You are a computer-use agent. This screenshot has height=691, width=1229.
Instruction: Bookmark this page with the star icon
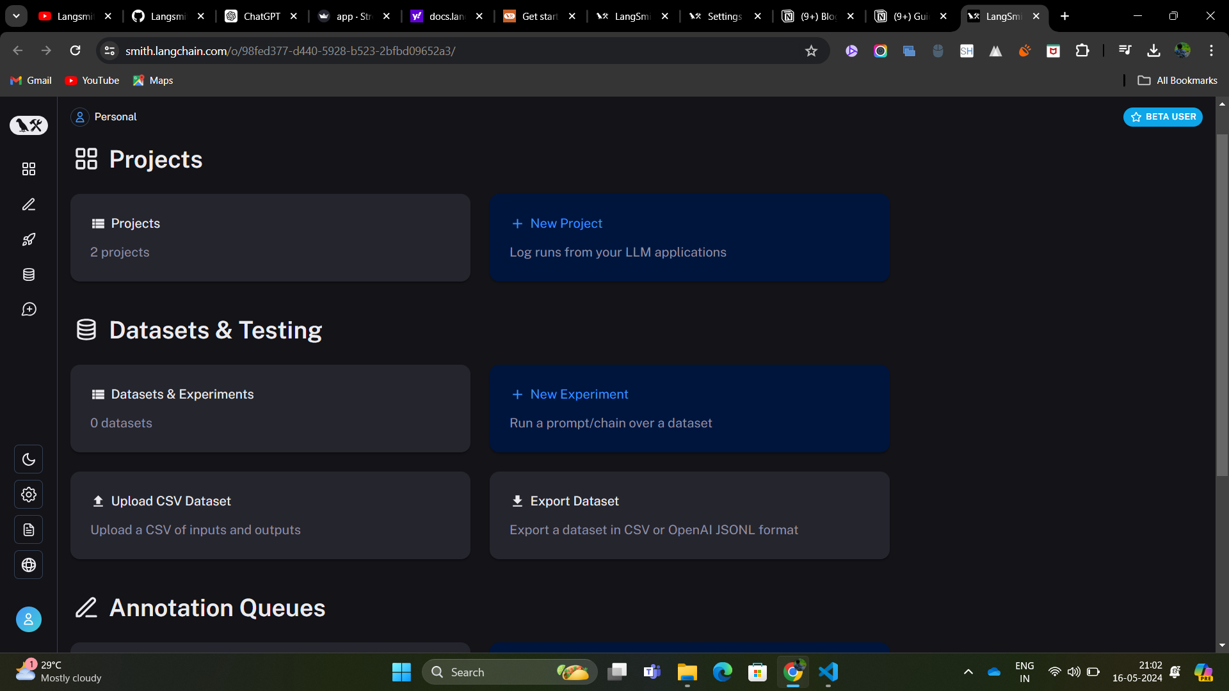click(811, 51)
